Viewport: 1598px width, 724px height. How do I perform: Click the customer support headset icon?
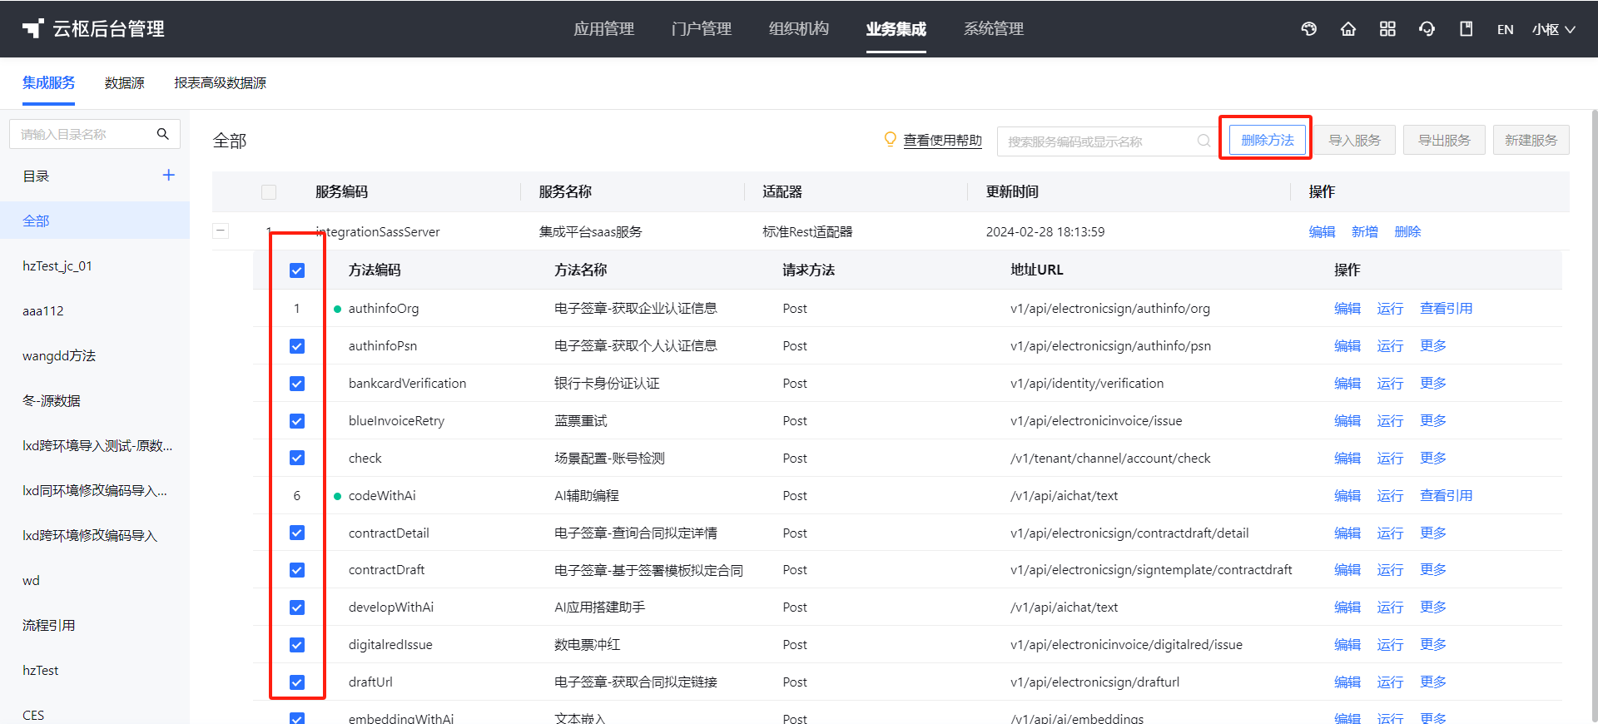[1427, 29]
